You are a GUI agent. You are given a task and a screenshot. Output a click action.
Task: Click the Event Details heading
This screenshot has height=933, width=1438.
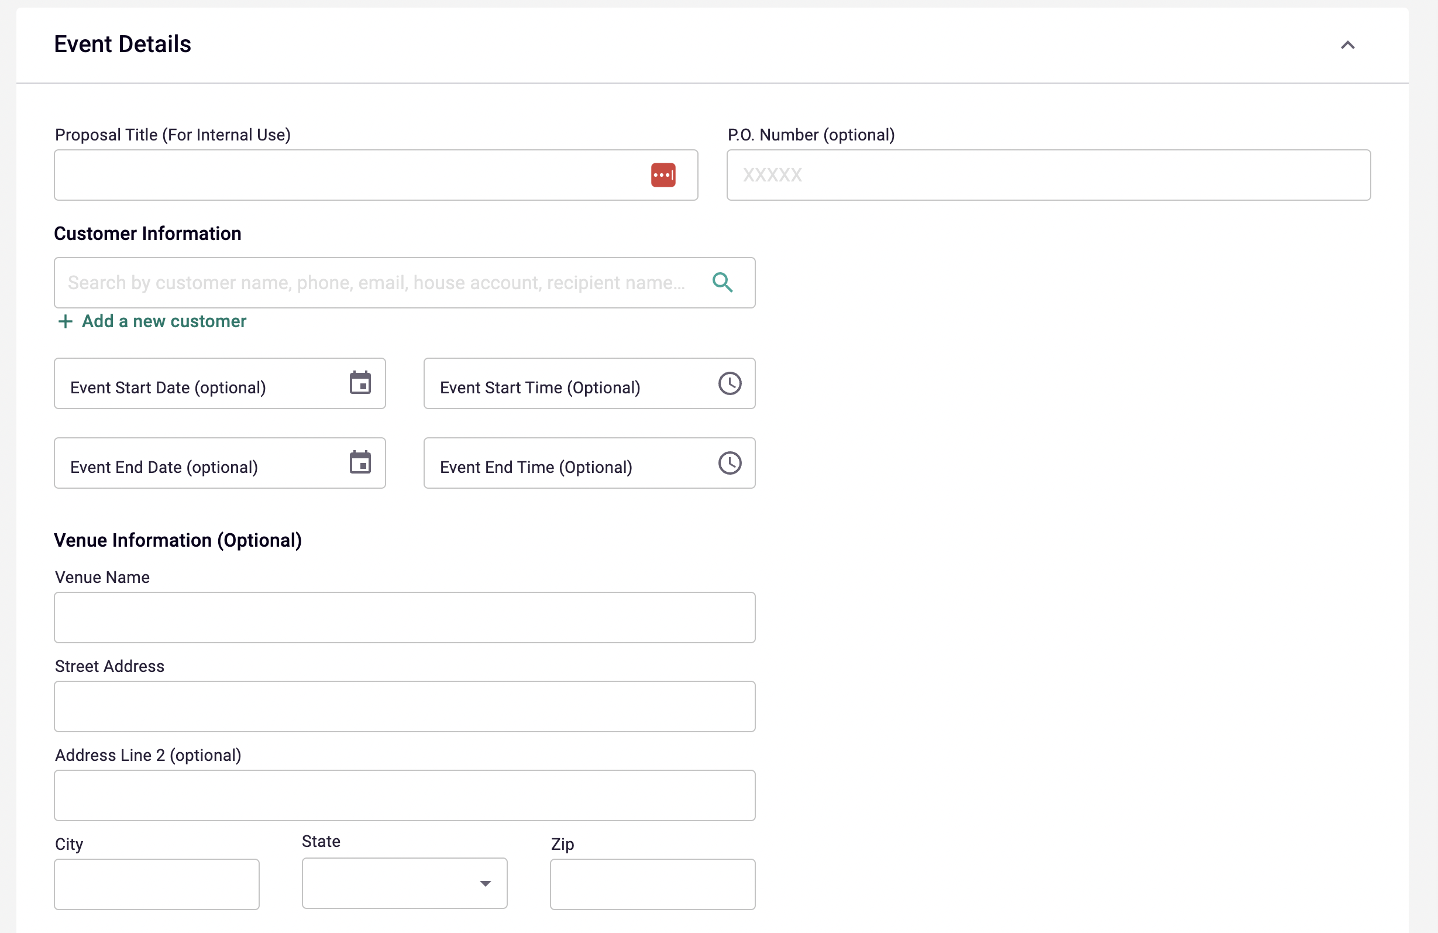tap(123, 44)
